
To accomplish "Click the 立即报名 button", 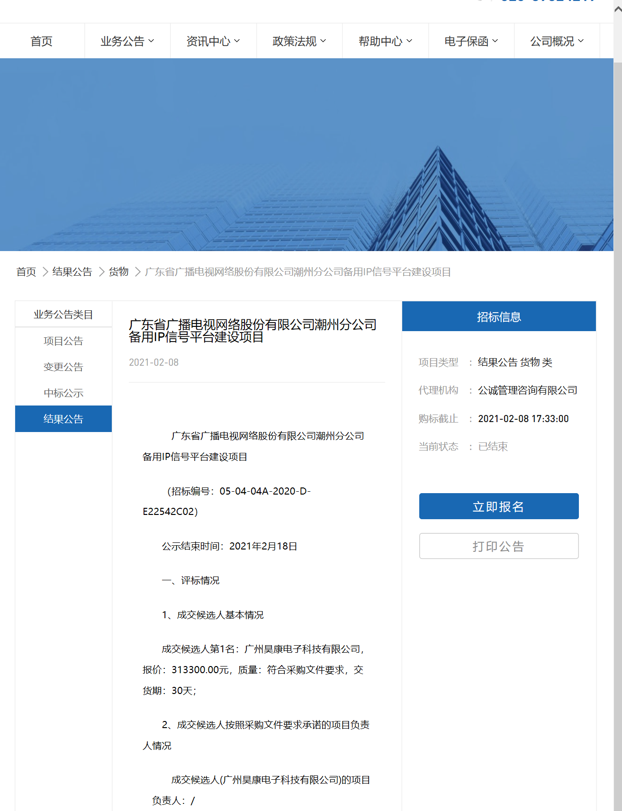I will (499, 506).
